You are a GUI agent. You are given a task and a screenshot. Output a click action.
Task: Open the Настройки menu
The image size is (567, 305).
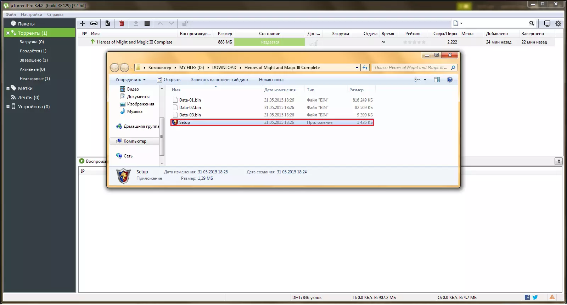coord(32,15)
